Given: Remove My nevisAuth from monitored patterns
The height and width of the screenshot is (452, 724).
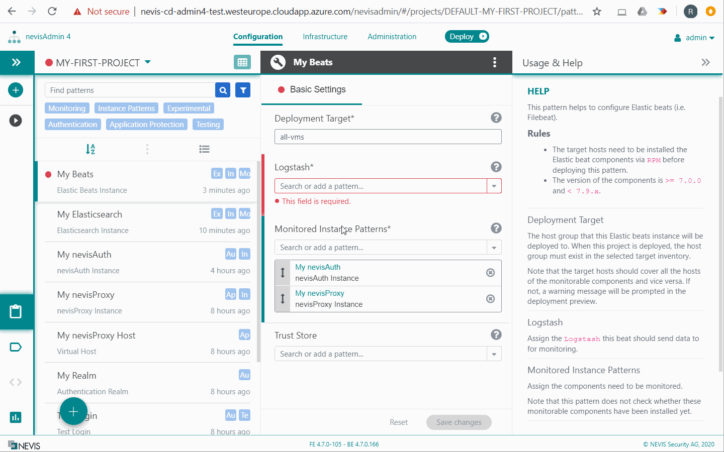Looking at the screenshot, I should coord(491,273).
